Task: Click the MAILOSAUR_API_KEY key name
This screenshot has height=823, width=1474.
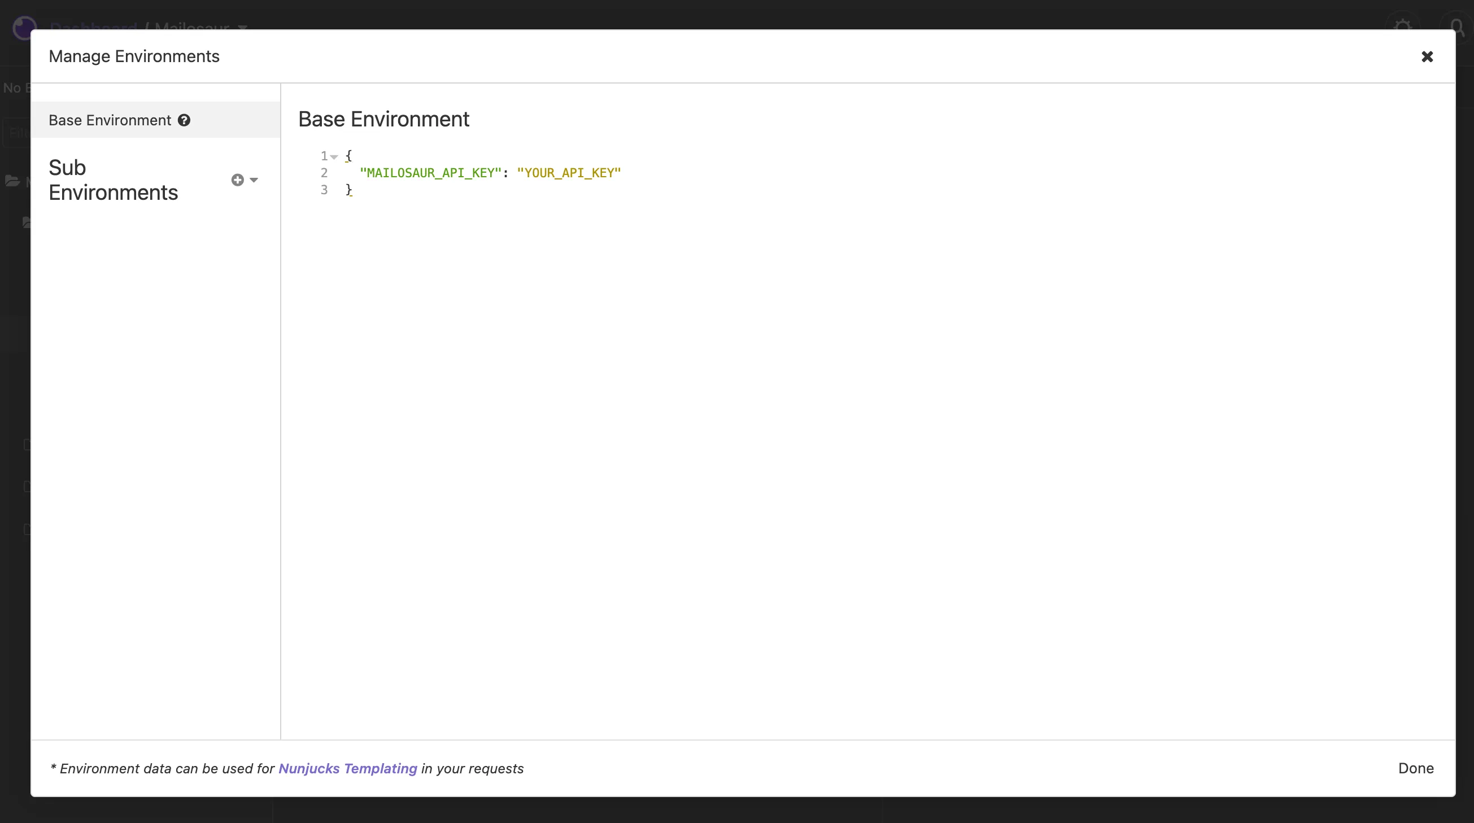Action: [x=430, y=172]
